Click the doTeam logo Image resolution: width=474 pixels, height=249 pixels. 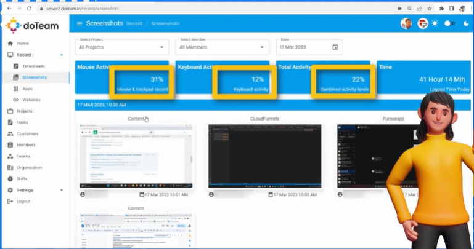coord(32,25)
